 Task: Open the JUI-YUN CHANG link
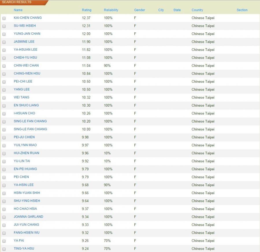(26, 225)
